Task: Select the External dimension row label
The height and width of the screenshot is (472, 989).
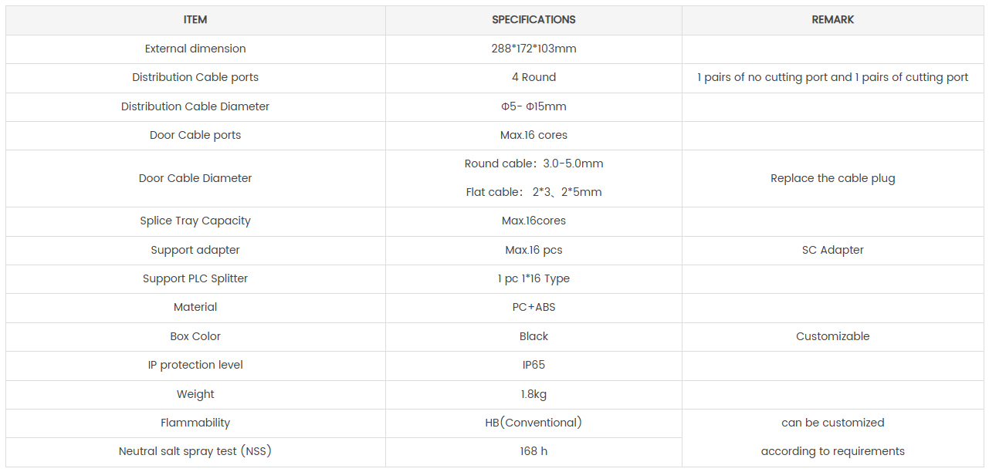Action: 195,49
